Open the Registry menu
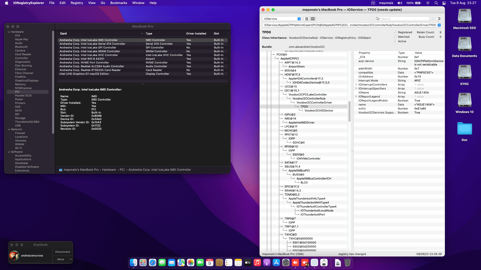This screenshot has width=481, height=270. (77, 3)
